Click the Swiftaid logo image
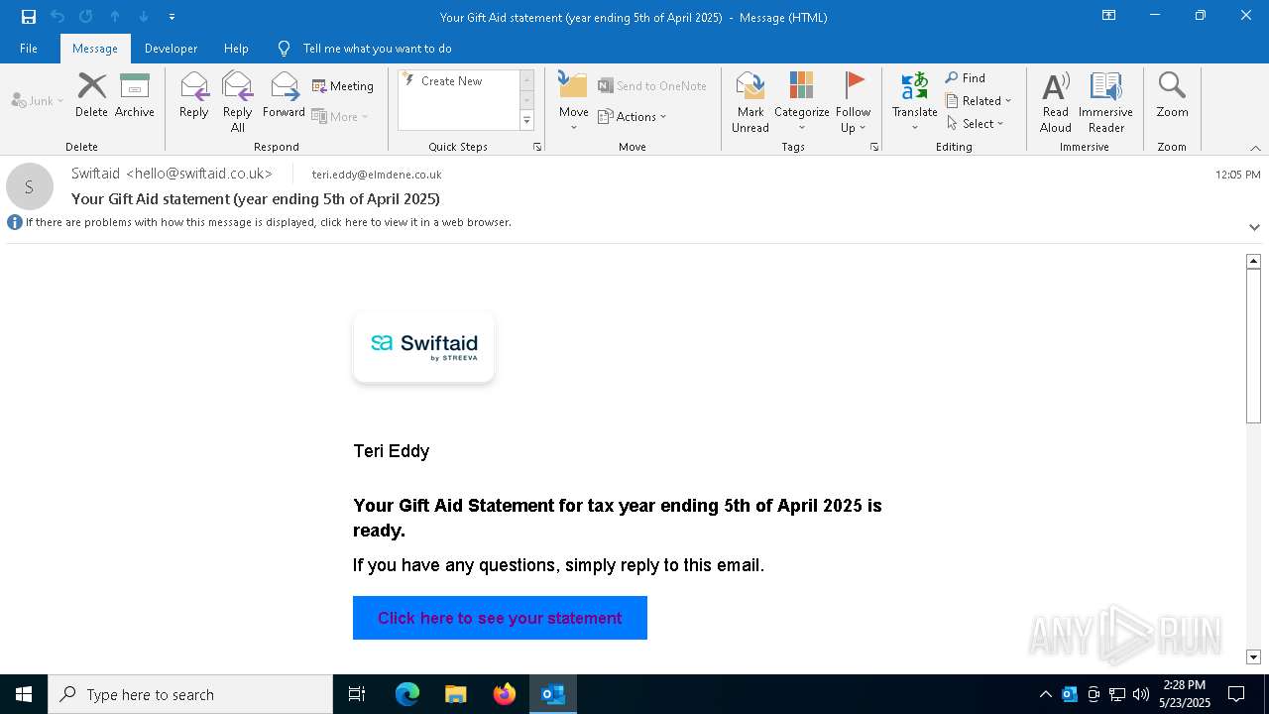 point(424,347)
